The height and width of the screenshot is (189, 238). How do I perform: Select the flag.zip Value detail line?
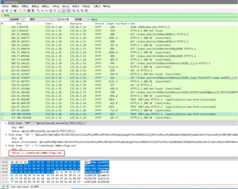point(36,153)
